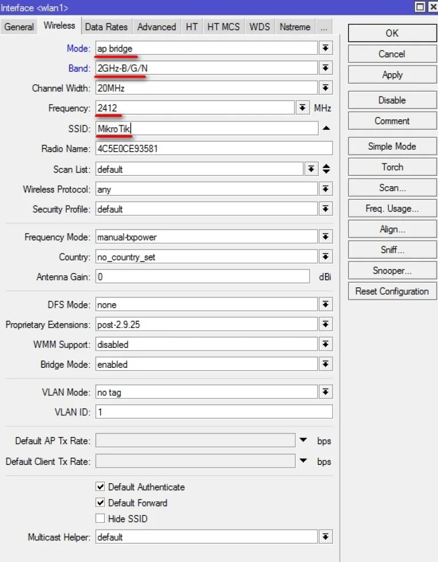Maximize the Interface wlan1 window

coord(420,7)
